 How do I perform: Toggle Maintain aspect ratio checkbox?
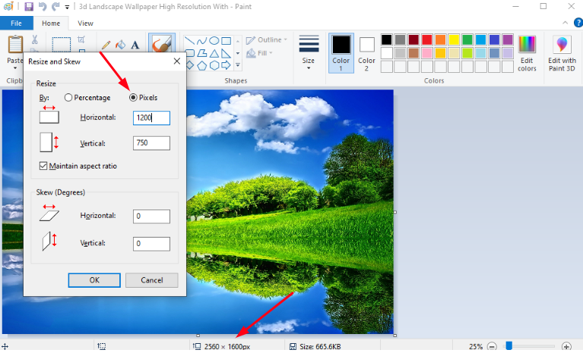pyautogui.click(x=44, y=165)
